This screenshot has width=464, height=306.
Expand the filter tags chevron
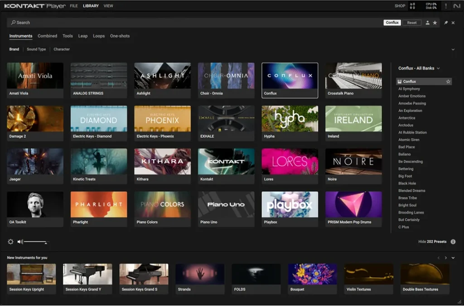click(453, 49)
